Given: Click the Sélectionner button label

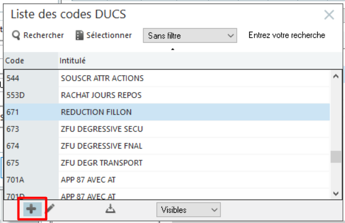Looking at the screenshot, I should coord(109,35).
